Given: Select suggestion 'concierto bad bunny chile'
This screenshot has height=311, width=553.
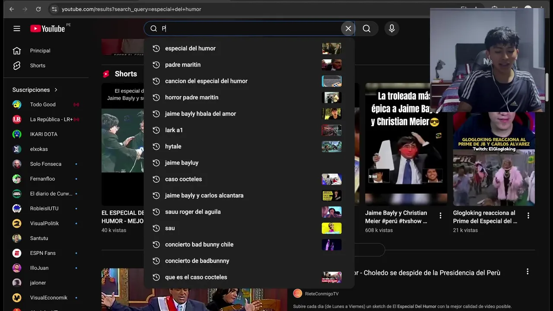Looking at the screenshot, I should click(249, 244).
